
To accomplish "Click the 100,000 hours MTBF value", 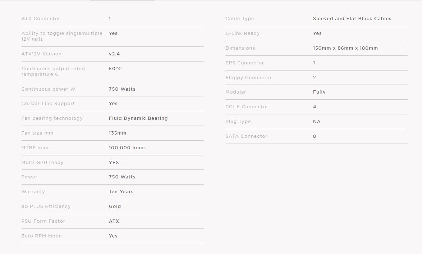I will click(128, 148).
